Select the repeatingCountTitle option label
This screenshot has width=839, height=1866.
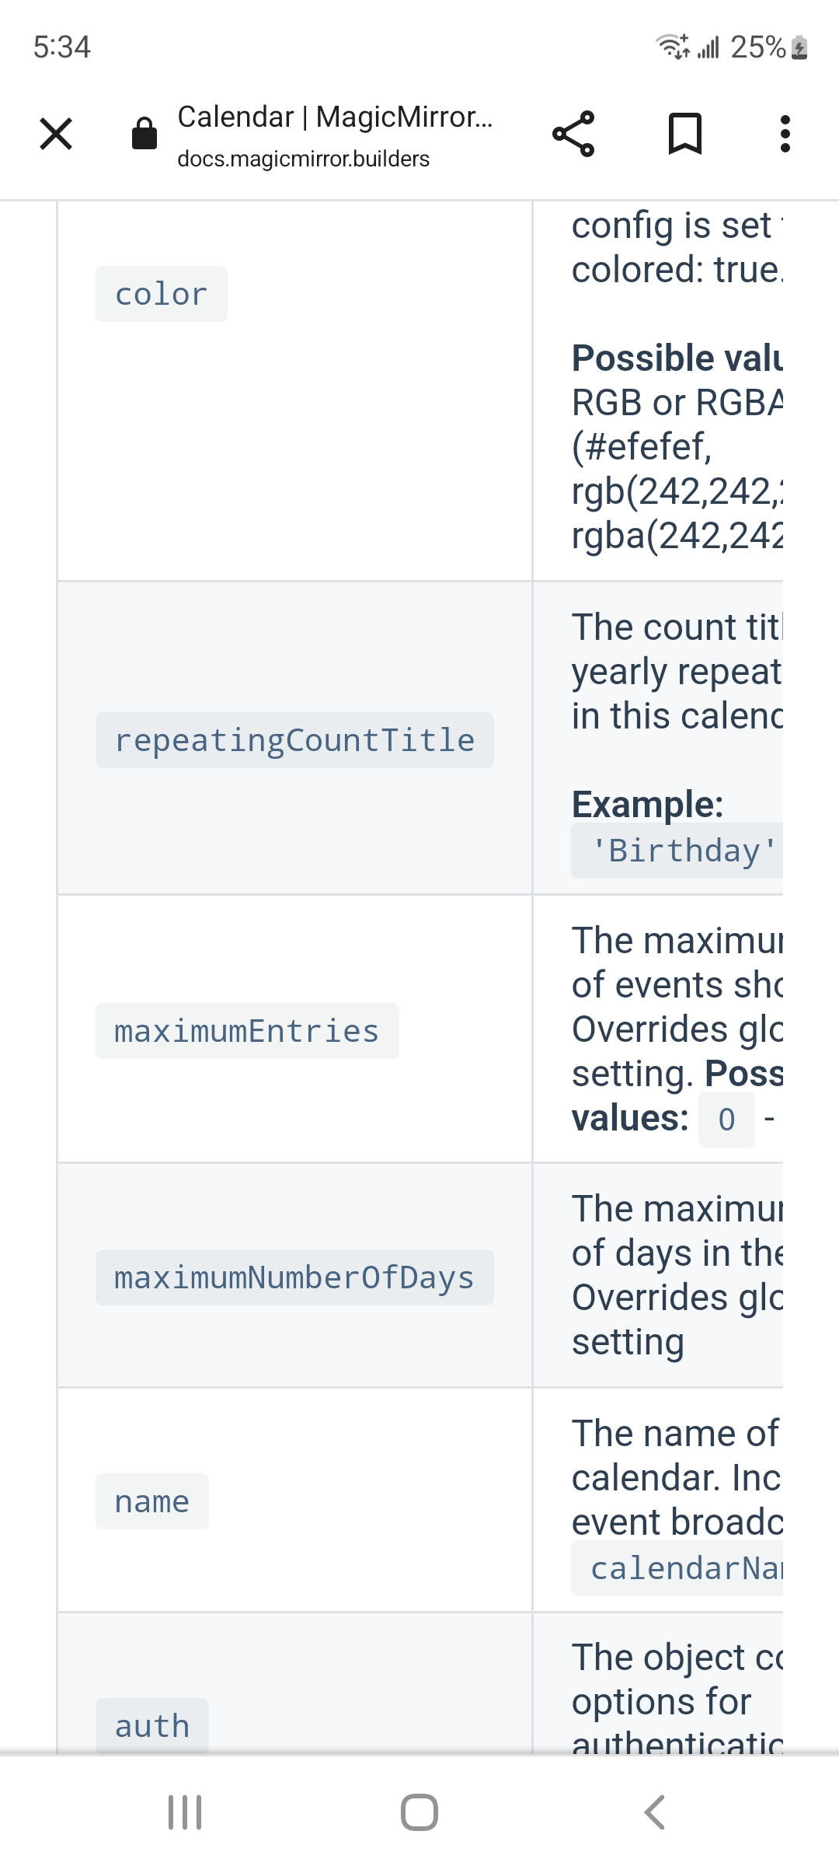294,739
